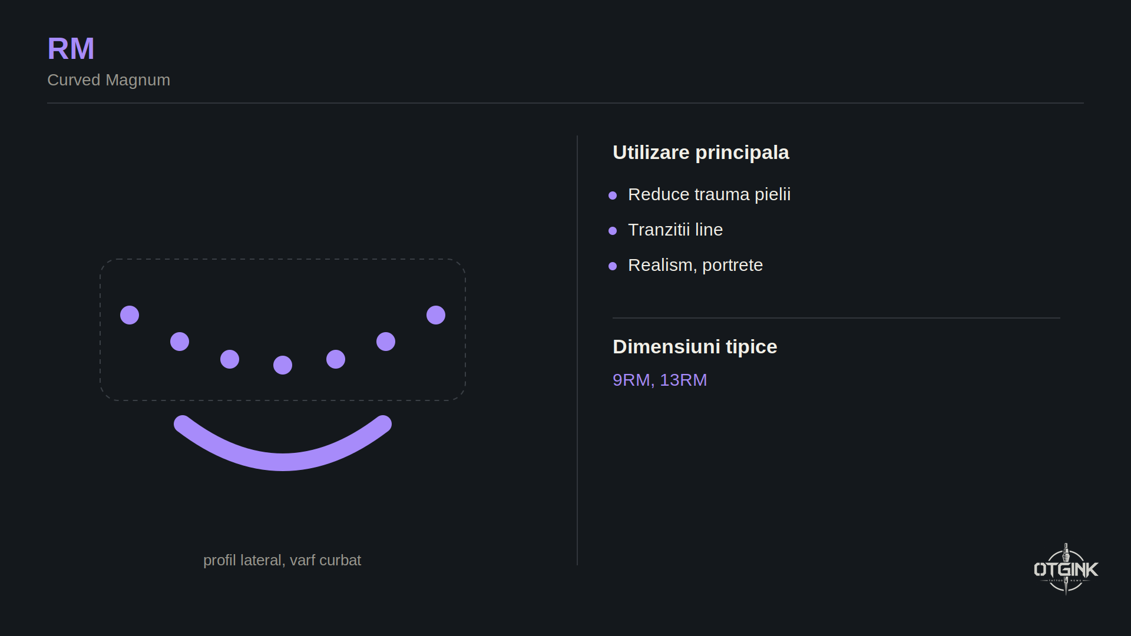Select the rightmost needle dot
This screenshot has height=636, width=1131.
point(436,315)
